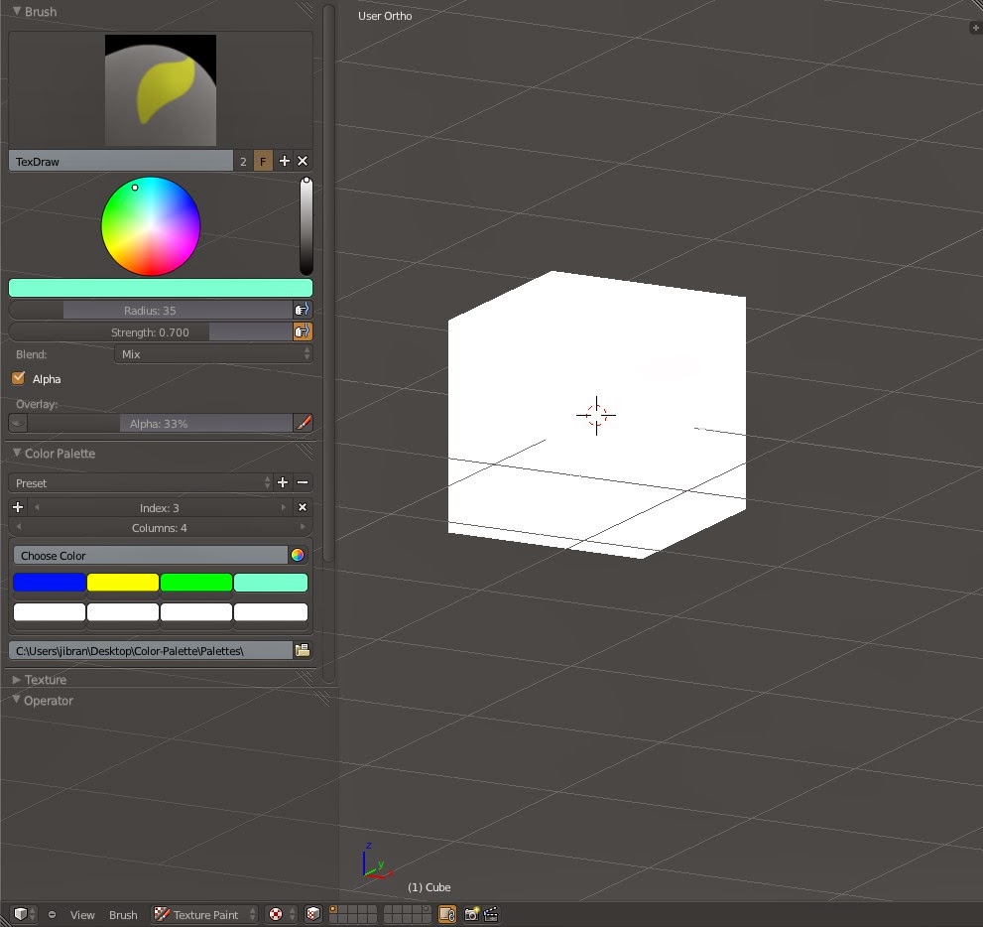Screen dimensions: 983x927
Task: Open the Texture Paint mode dropdown
Action: 203,914
